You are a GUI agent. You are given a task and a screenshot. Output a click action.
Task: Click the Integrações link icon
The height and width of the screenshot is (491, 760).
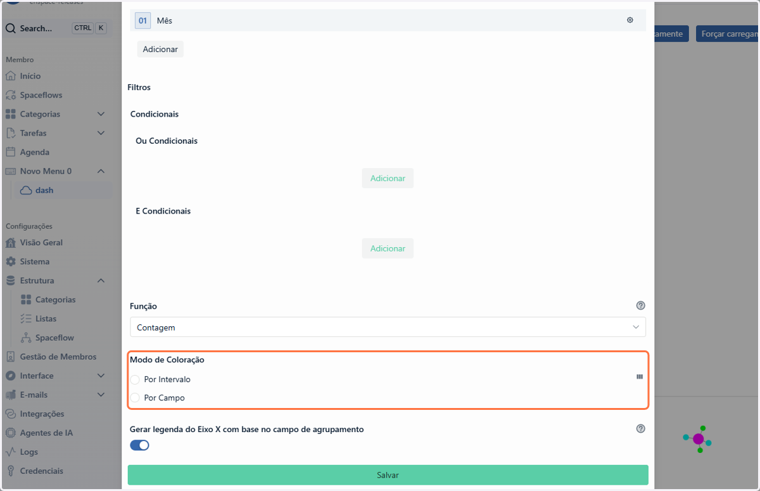(10, 414)
